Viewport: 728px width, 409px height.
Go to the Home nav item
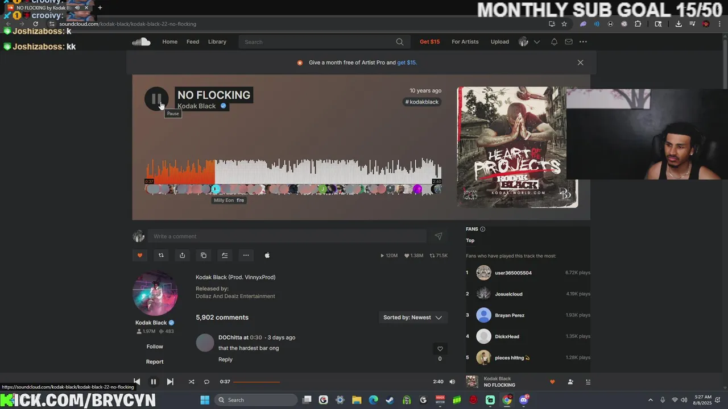click(169, 41)
